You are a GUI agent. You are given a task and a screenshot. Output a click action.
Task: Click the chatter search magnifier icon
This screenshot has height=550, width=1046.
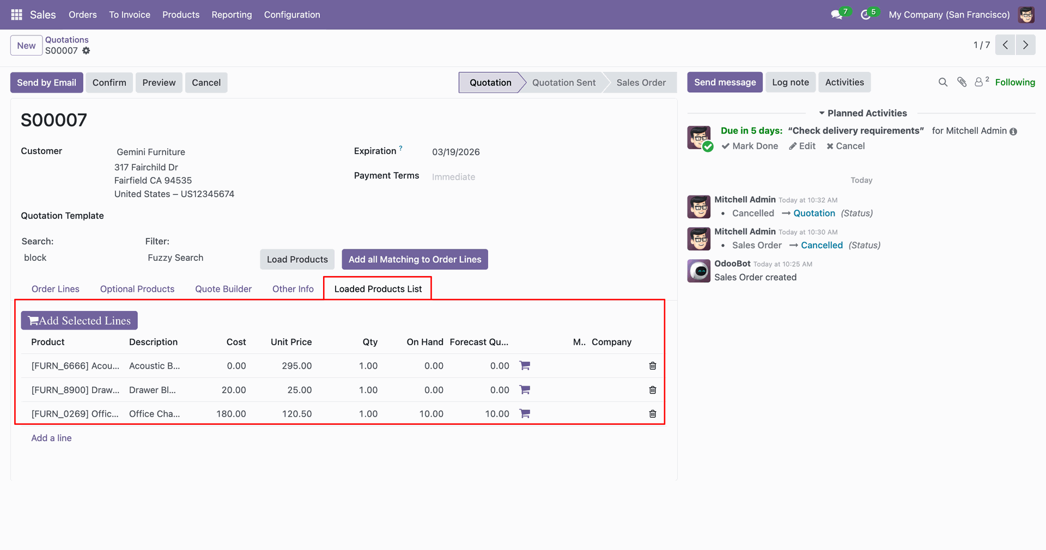[x=942, y=82]
